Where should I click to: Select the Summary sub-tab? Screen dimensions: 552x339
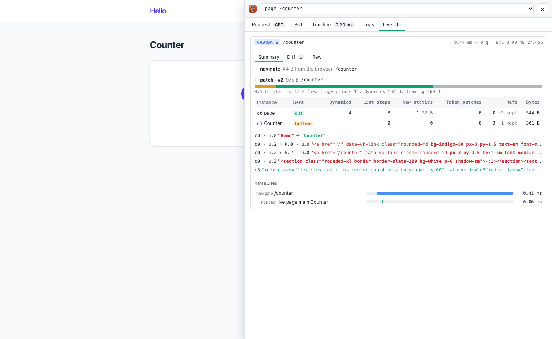click(269, 57)
